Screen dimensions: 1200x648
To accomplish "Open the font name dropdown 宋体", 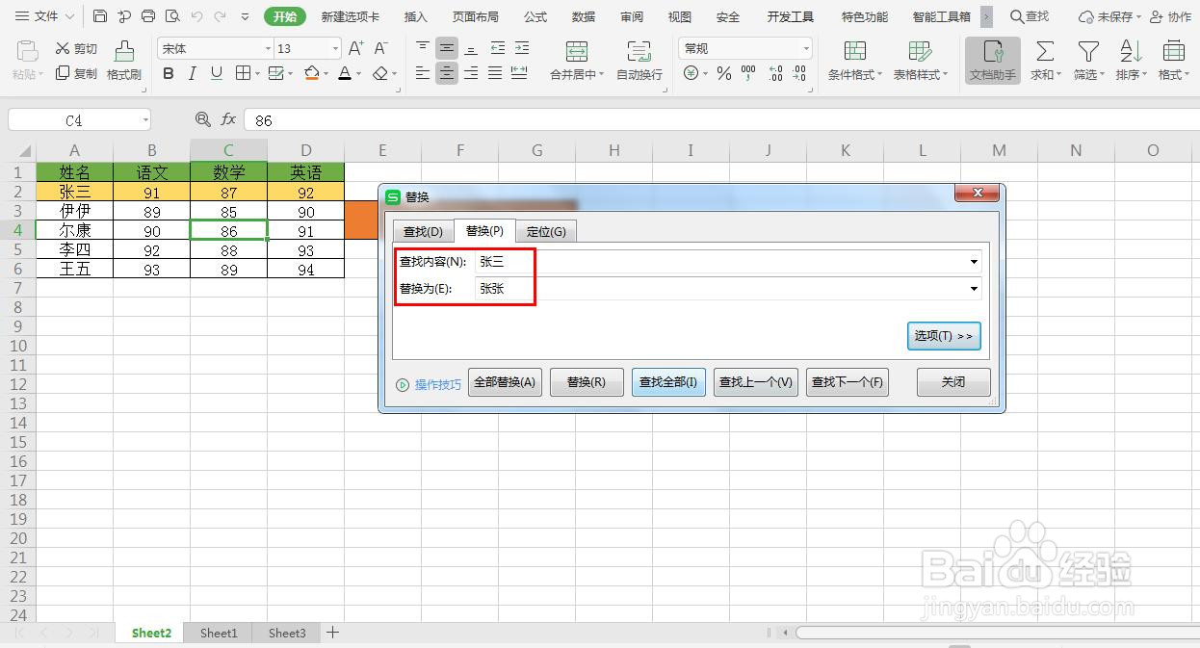I will click(x=268, y=48).
